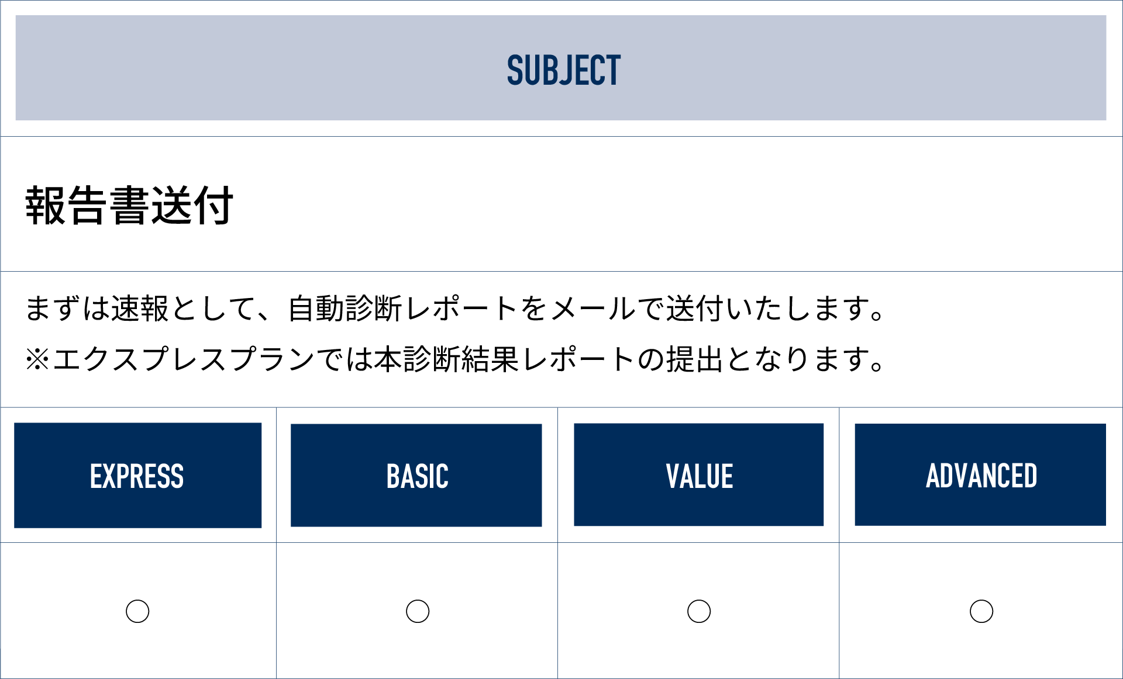Screen dimensions: 1123x679
Task: Click the ※ mark starting the note
Action: click(37, 359)
